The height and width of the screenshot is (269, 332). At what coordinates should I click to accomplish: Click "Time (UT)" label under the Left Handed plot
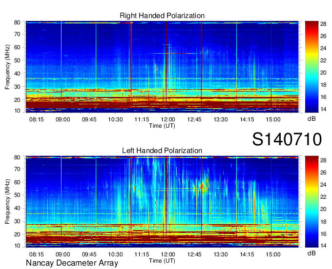point(162,261)
